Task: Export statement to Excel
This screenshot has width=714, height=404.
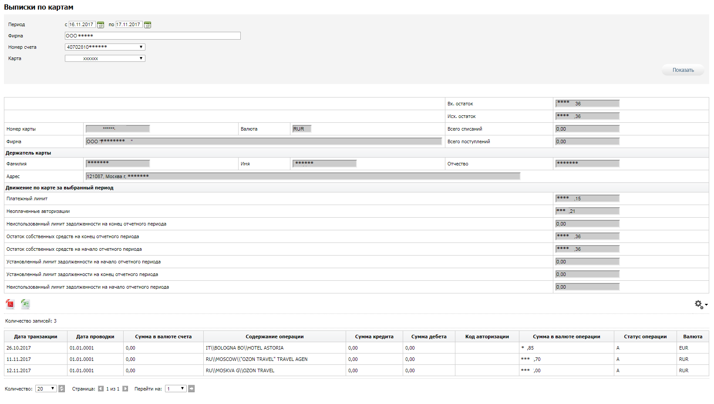Action: [25, 304]
